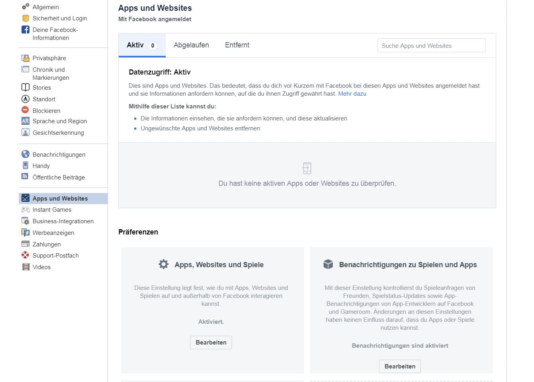Click the gear icon beside Apps, Websites und Spiele
The image size is (534, 382).
163,264
